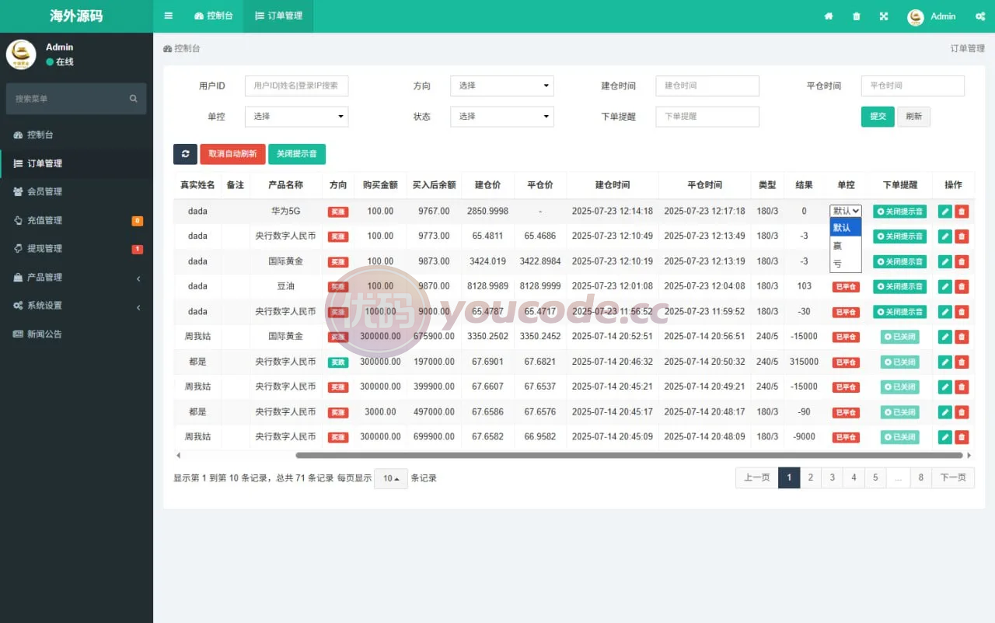
Task: Click the Admin avatar in top bar
Action: coord(916,16)
